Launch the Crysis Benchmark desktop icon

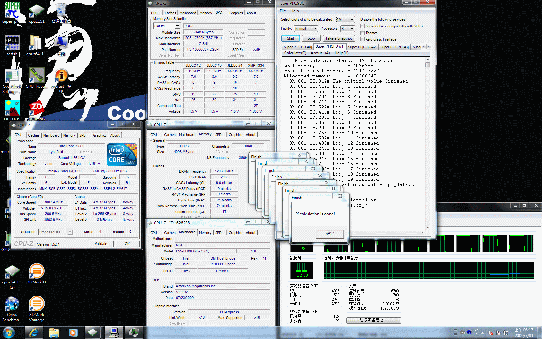point(12,309)
